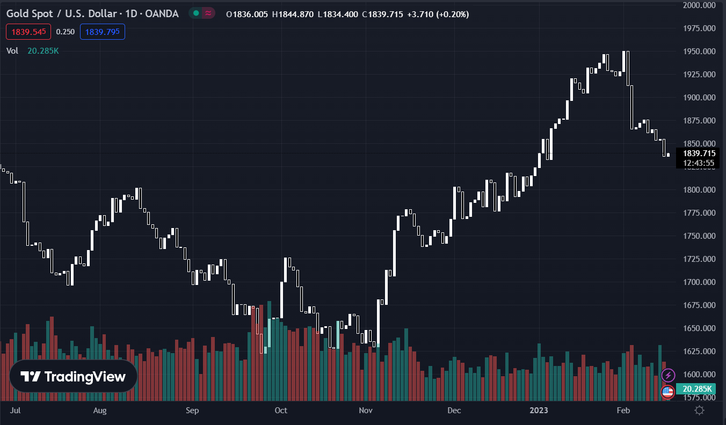Image resolution: width=726 pixels, height=425 pixels.
Task: Click the red 1839.545 sell price button
Action: tap(28, 32)
